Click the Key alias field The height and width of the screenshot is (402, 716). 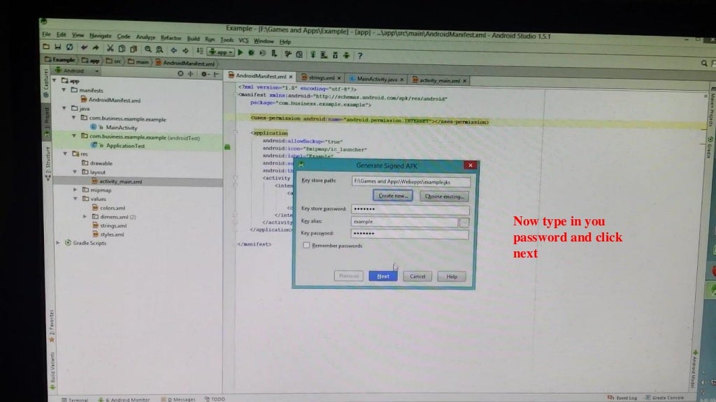(404, 221)
